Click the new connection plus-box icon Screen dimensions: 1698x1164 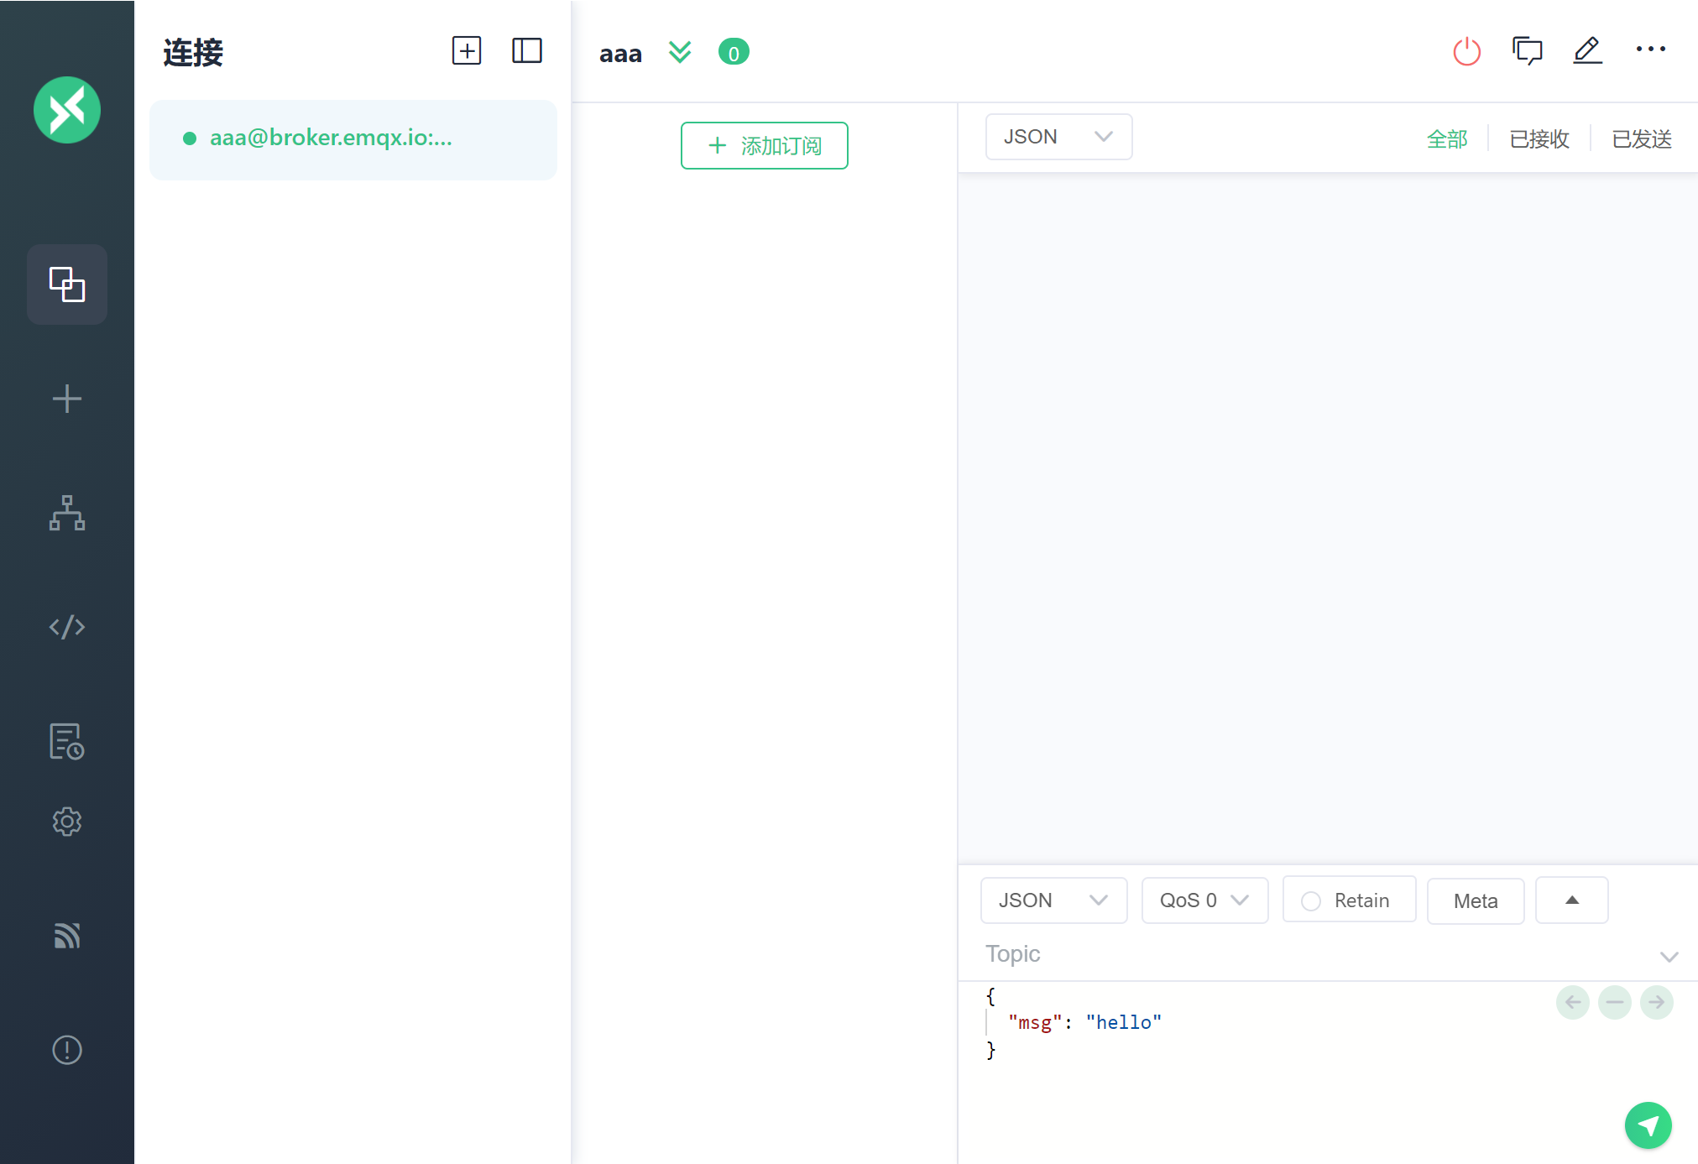(x=466, y=51)
